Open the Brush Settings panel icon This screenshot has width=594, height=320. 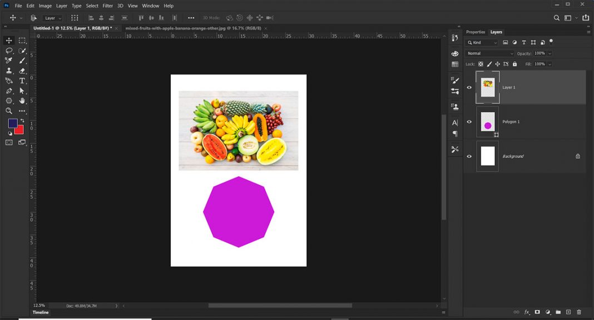[x=454, y=81]
